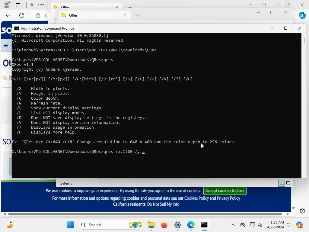Click the "/R Refresh rate." line

click(x=39, y=103)
